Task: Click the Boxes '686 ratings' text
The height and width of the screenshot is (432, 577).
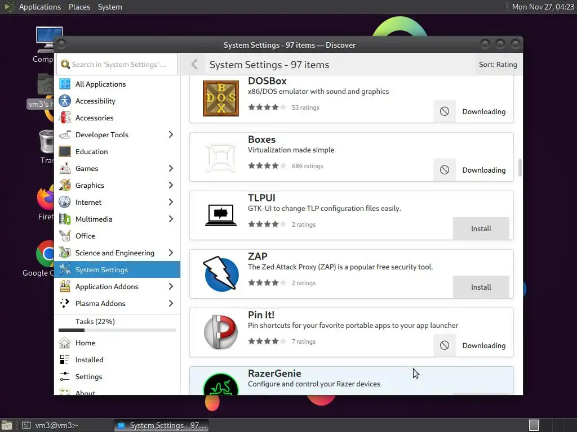Action: [307, 166]
